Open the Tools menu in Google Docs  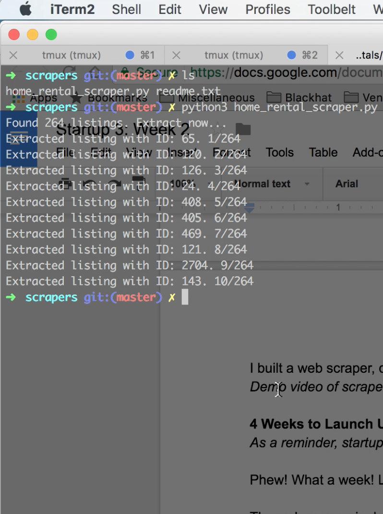[x=279, y=153]
